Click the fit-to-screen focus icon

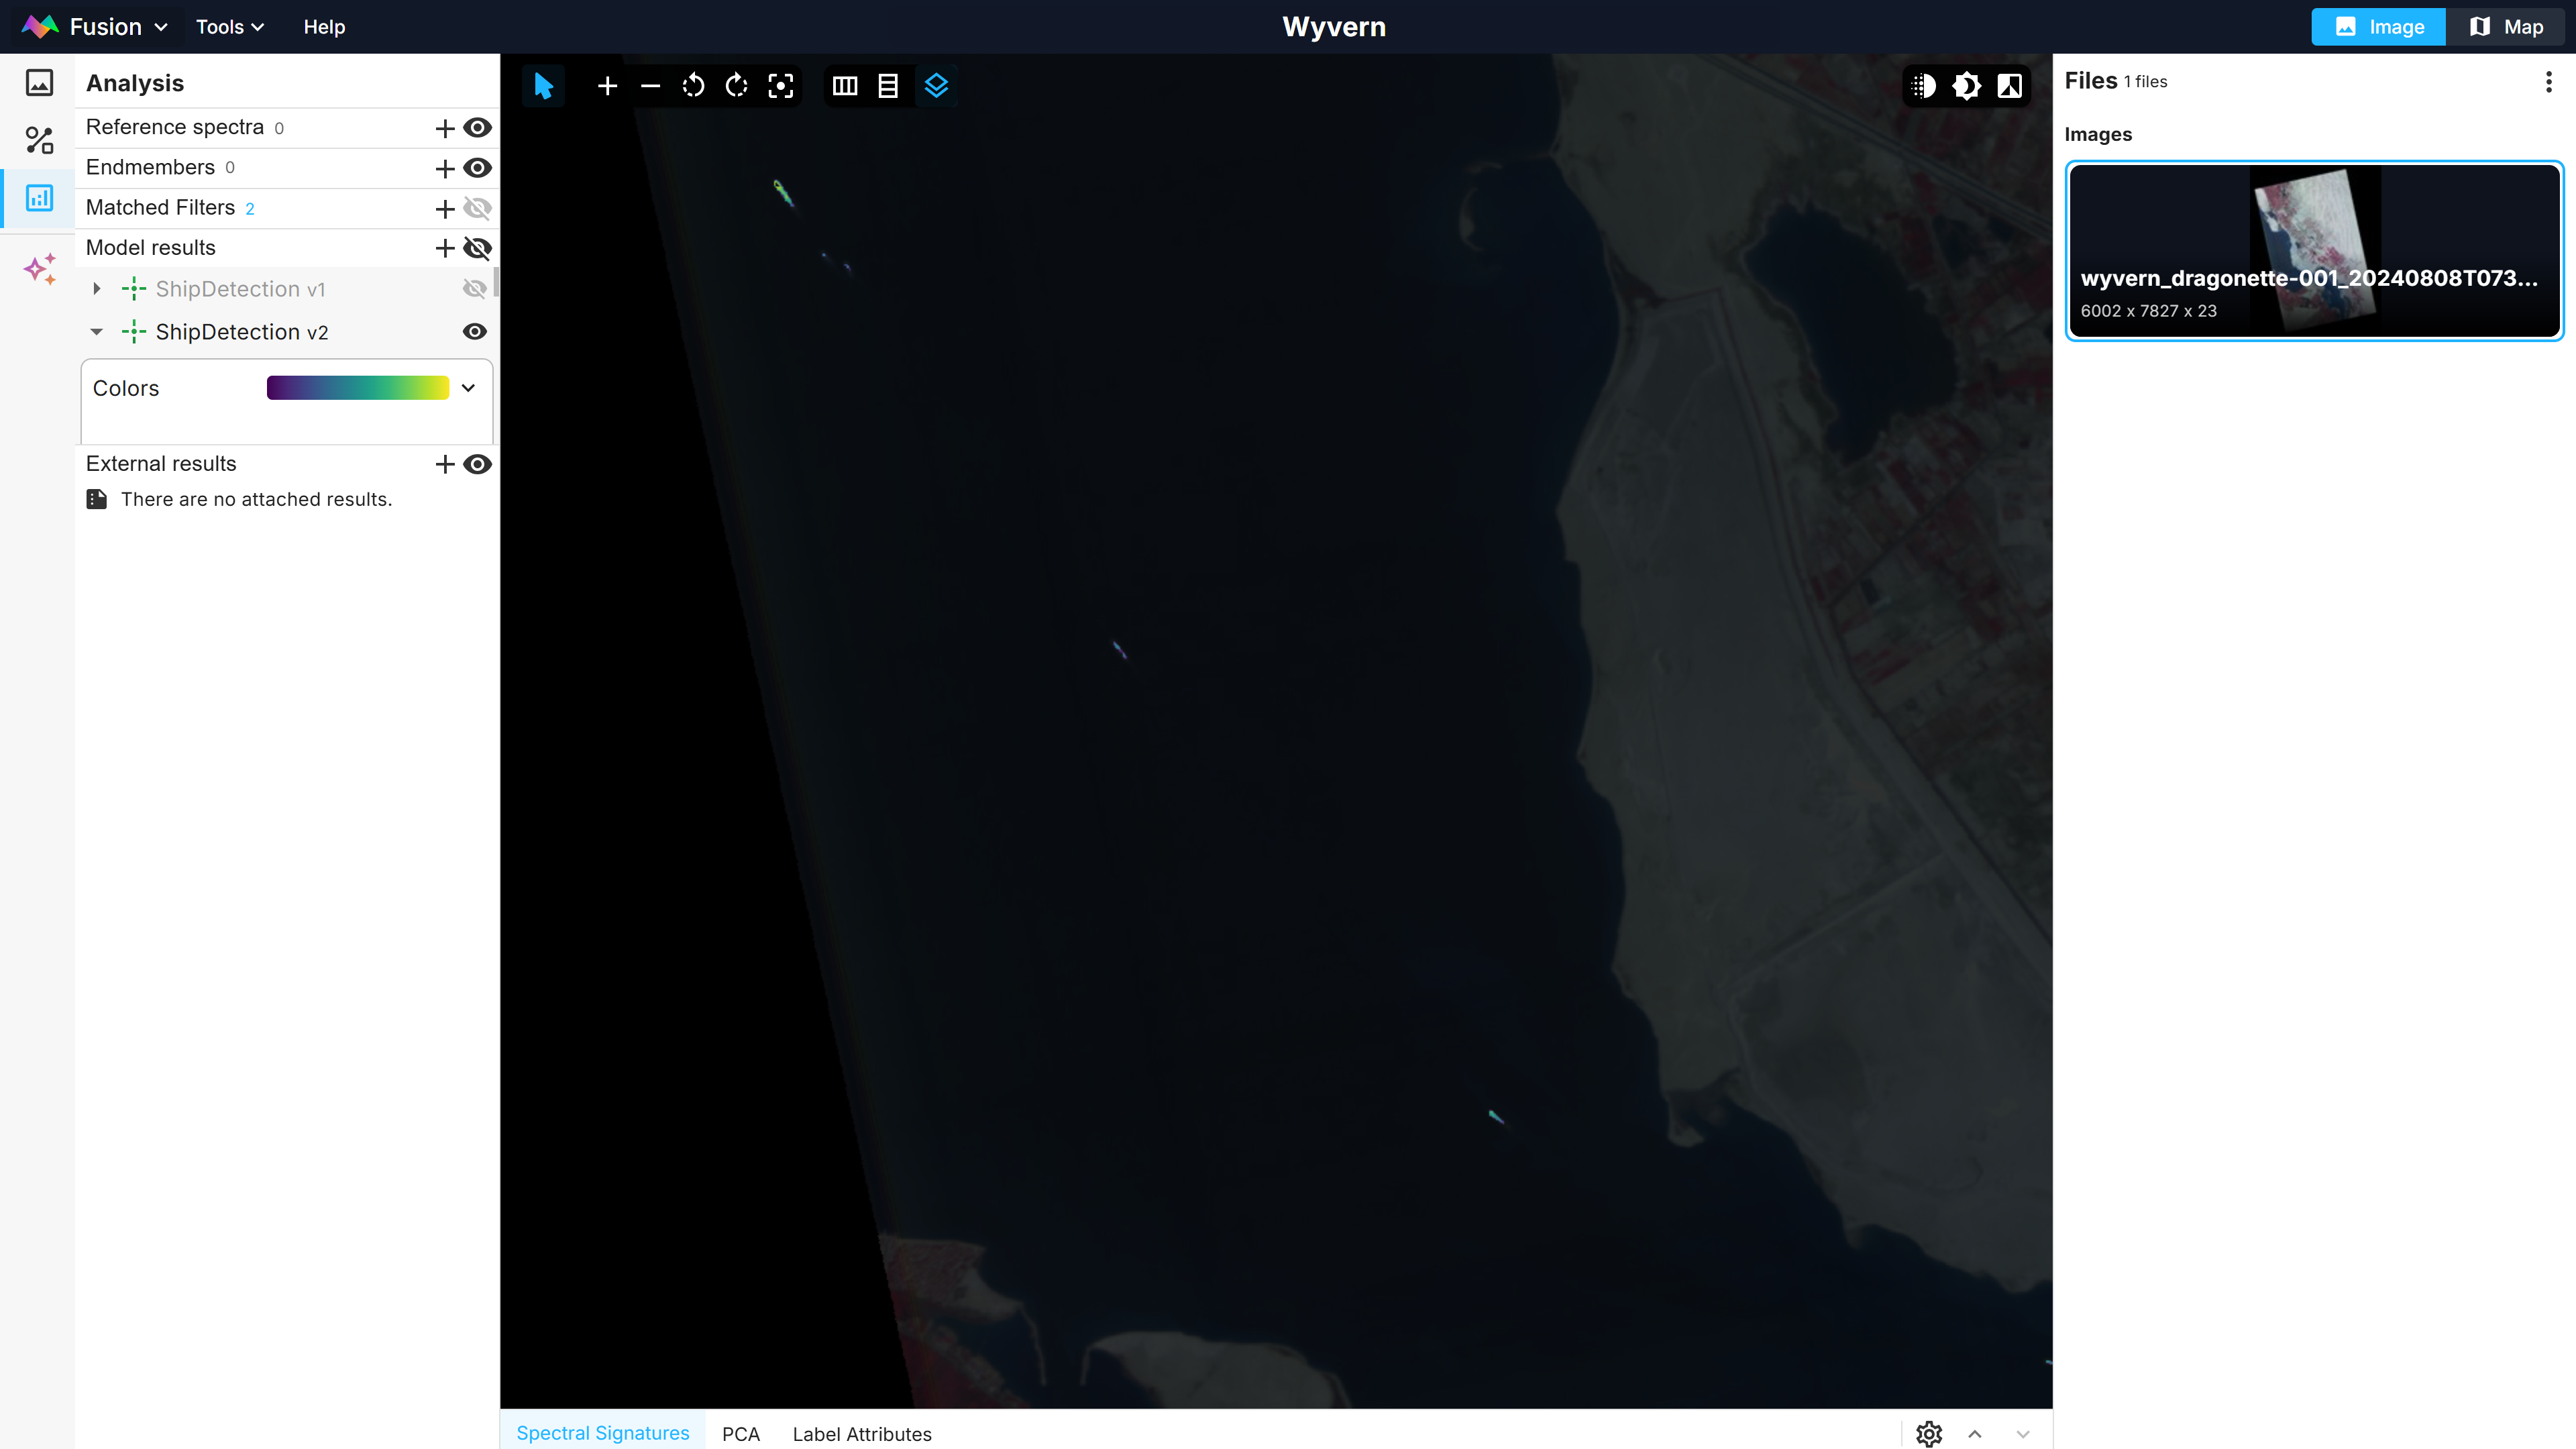coord(781,86)
